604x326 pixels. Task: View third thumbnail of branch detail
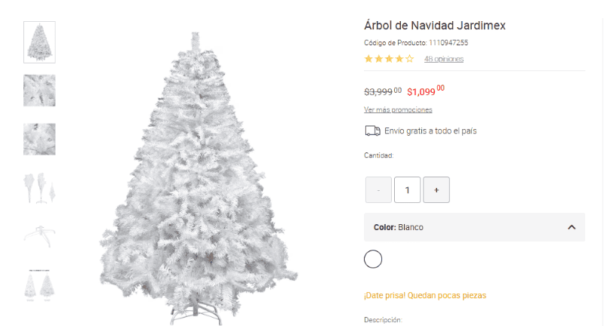(40, 139)
